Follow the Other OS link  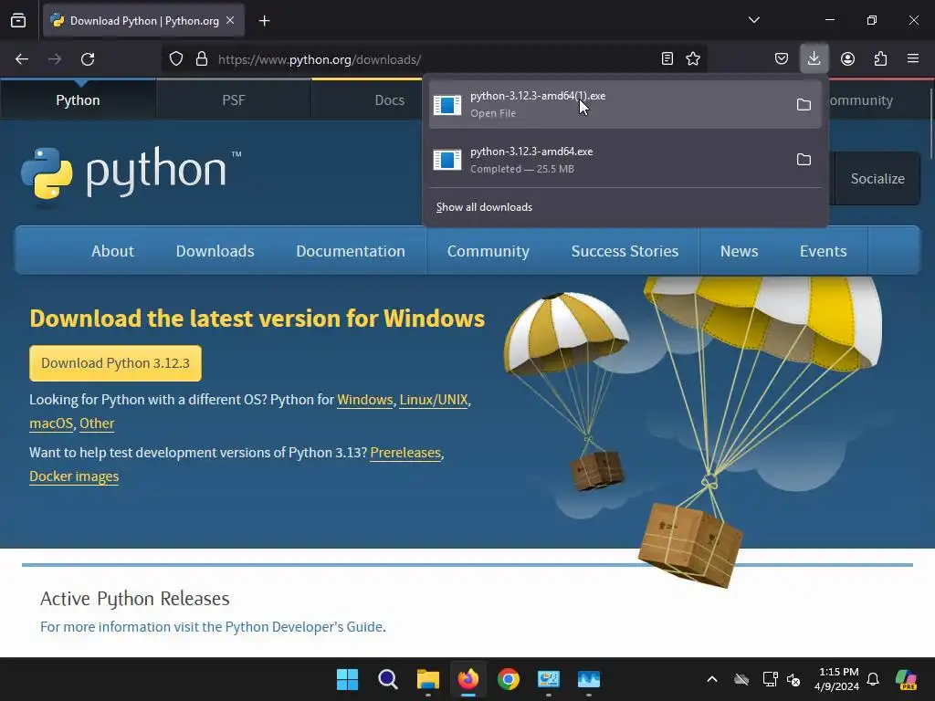coord(97,424)
